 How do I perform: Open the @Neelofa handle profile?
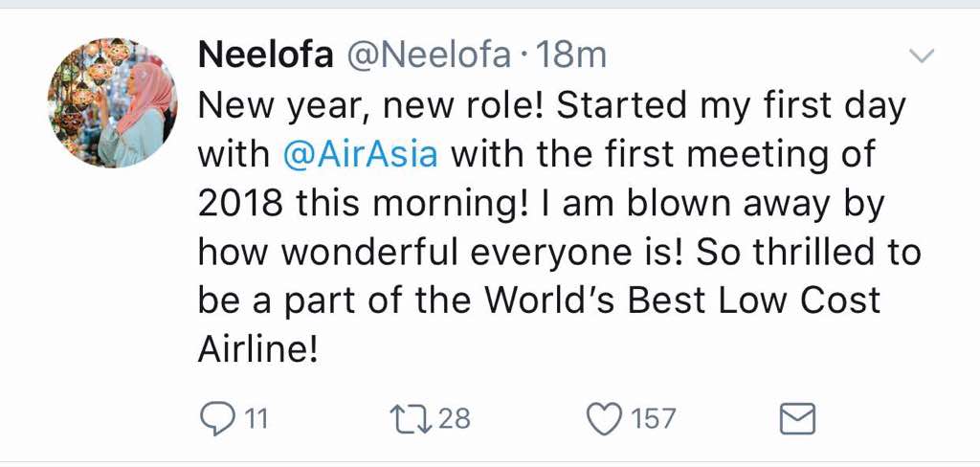427,56
